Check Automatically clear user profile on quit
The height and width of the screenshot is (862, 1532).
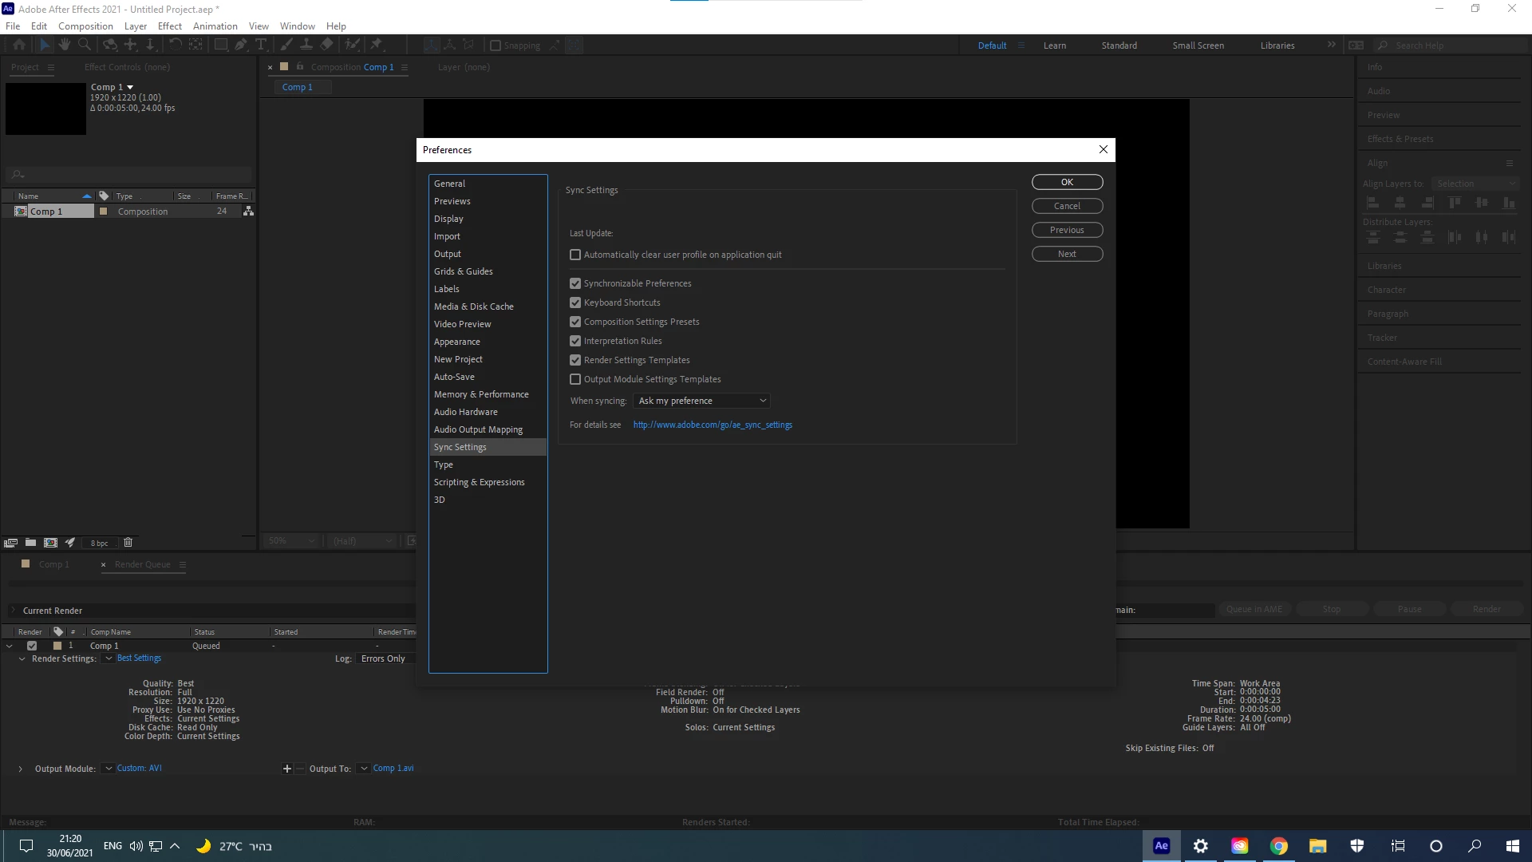575,255
